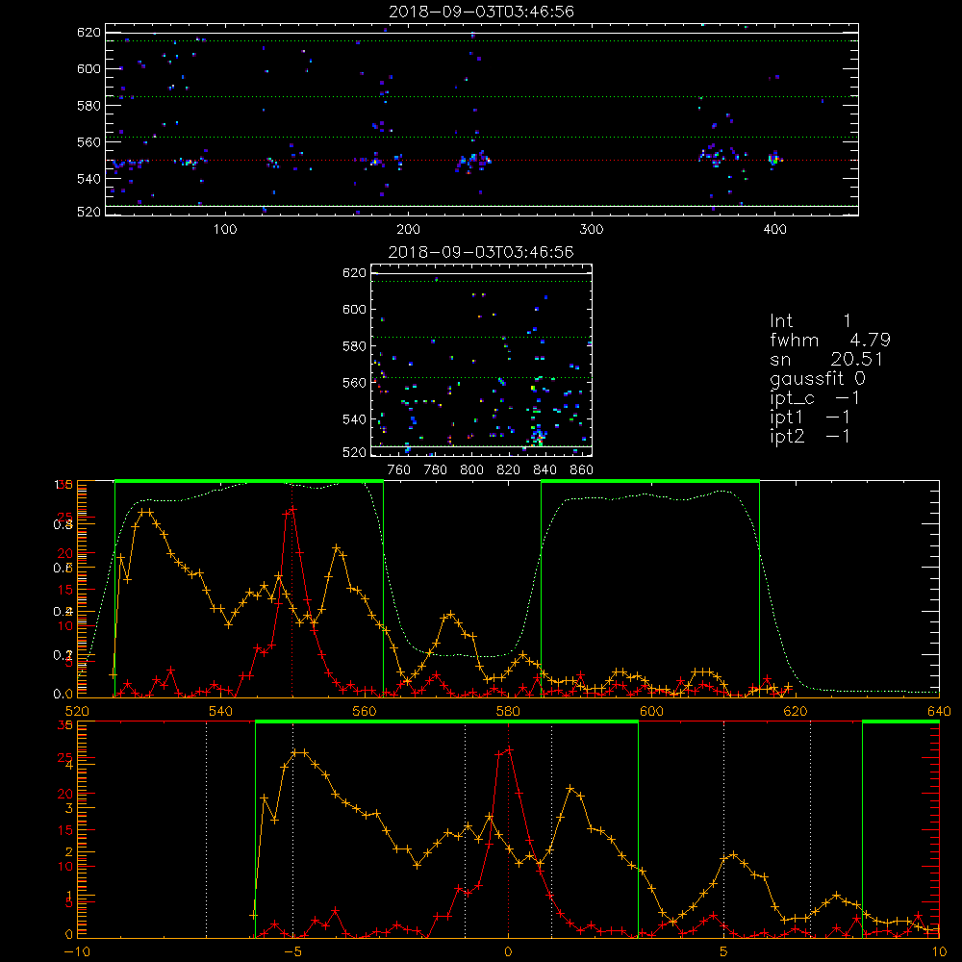The width and height of the screenshot is (962, 962).
Task: Click x-axis tick label -5 of the bottom plot
Action: (x=292, y=951)
